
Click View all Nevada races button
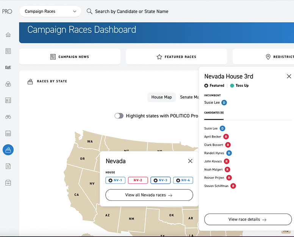tap(149, 195)
